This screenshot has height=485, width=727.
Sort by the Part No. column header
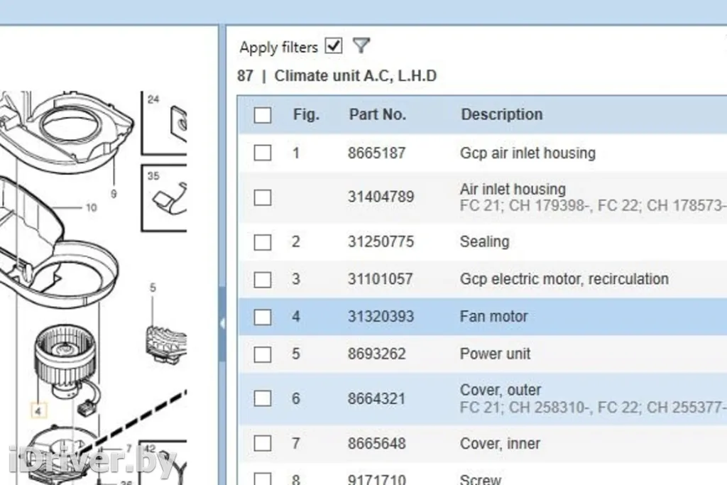377,114
